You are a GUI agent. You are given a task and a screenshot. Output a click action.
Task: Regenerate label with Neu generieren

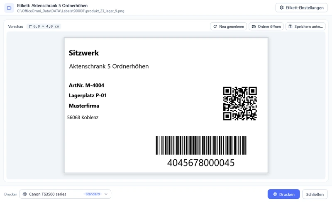point(229,26)
